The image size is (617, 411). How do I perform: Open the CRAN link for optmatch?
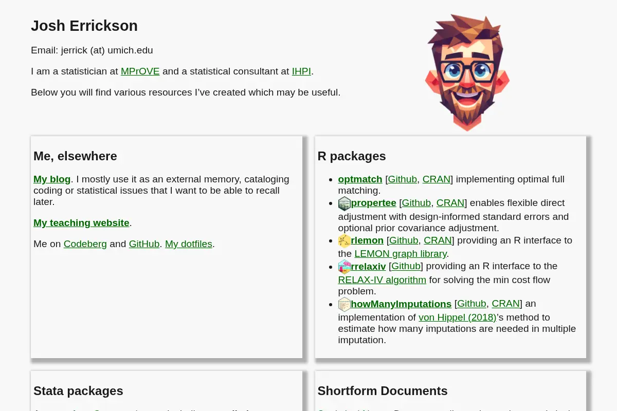[x=437, y=179]
